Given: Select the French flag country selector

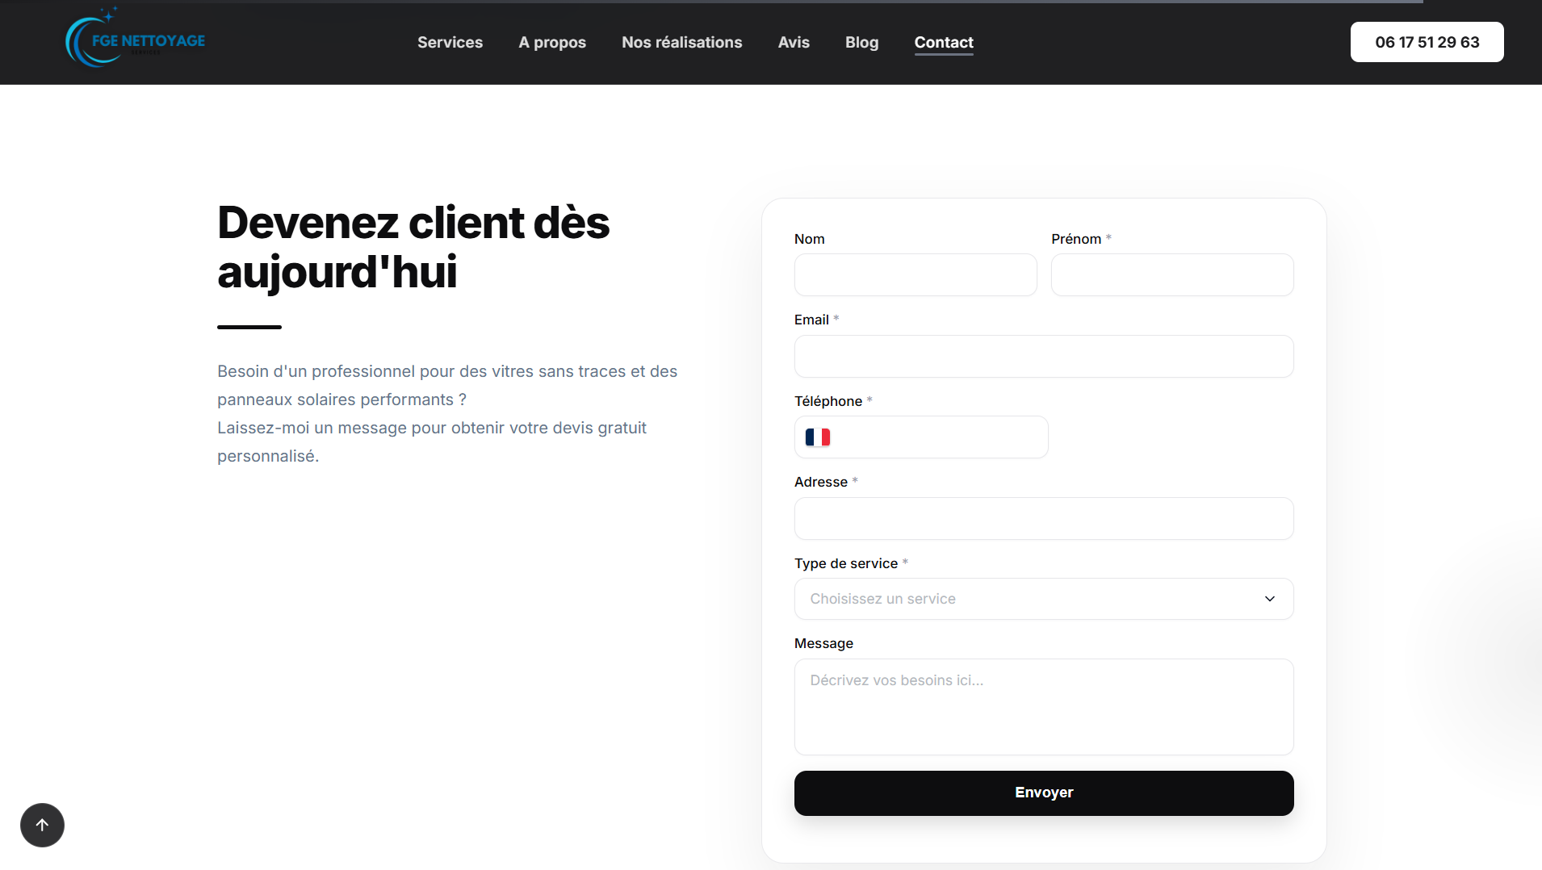Looking at the screenshot, I should tap(818, 437).
